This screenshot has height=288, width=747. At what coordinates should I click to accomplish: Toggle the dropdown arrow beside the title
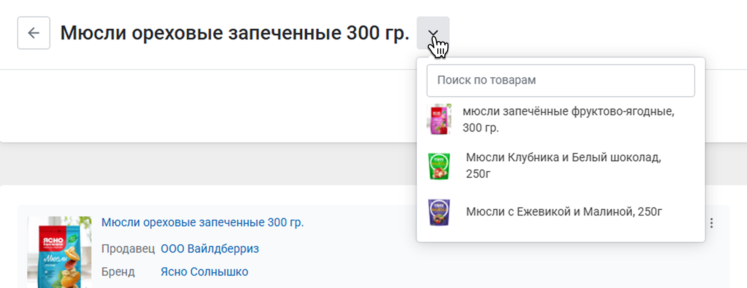pos(433,33)
